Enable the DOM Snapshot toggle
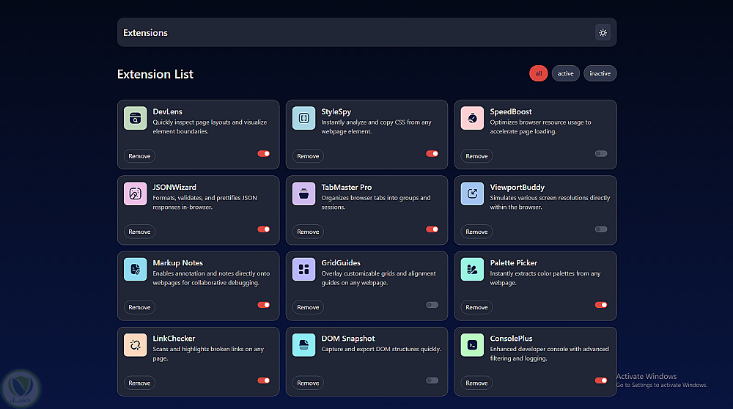 (432, 380)
